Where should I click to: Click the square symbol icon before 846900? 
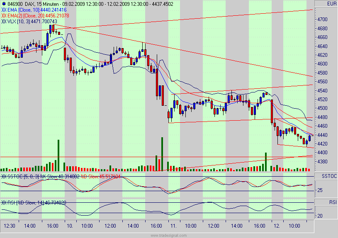pos(4,4)
